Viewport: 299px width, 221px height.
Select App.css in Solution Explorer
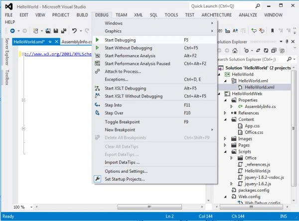tap(252, 126)
